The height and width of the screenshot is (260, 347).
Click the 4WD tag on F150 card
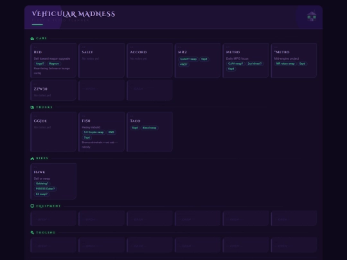tap(111, 132)
